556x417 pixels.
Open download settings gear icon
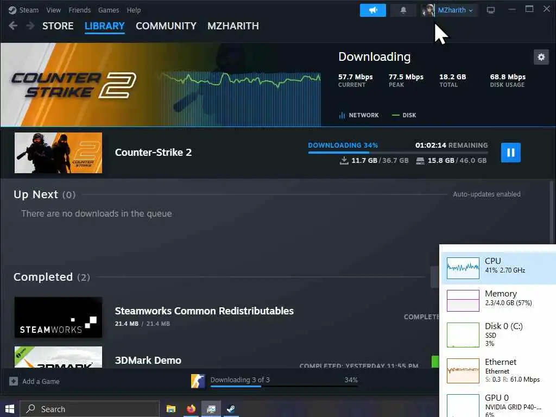pos(541,56)
